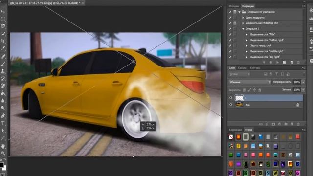The image size is (313, 176).
Task: Create a new layer icon
Action: [292, 124]
